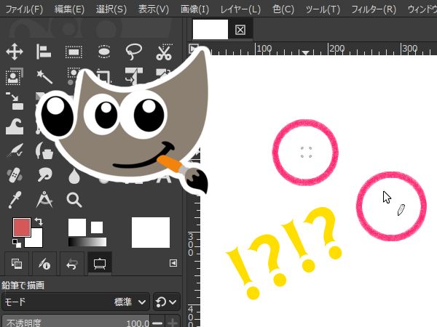Viewport: 437px width, 327px height.
Task: Switch to the Device Status tab
Action: (44, 263)
